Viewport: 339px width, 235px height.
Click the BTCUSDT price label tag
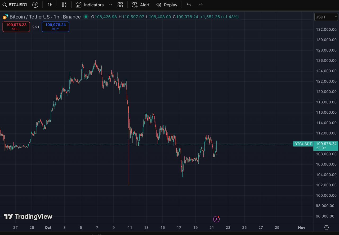303,144
